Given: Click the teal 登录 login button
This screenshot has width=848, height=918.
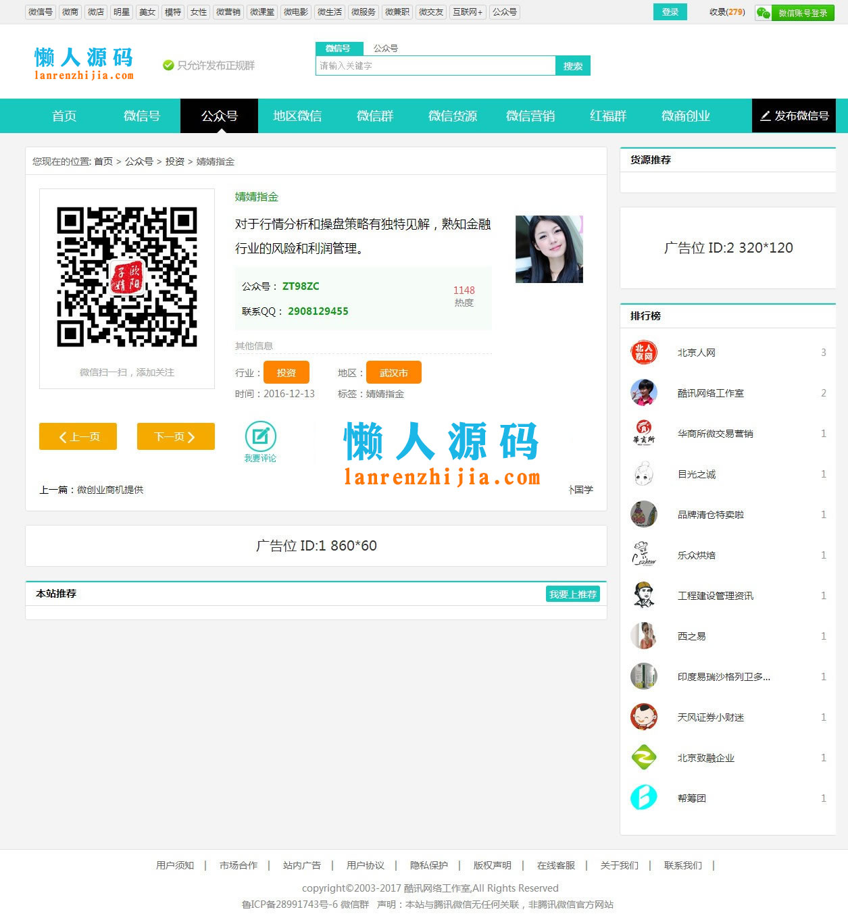Looking at the screenshot, I should click(x=670, y=11).
